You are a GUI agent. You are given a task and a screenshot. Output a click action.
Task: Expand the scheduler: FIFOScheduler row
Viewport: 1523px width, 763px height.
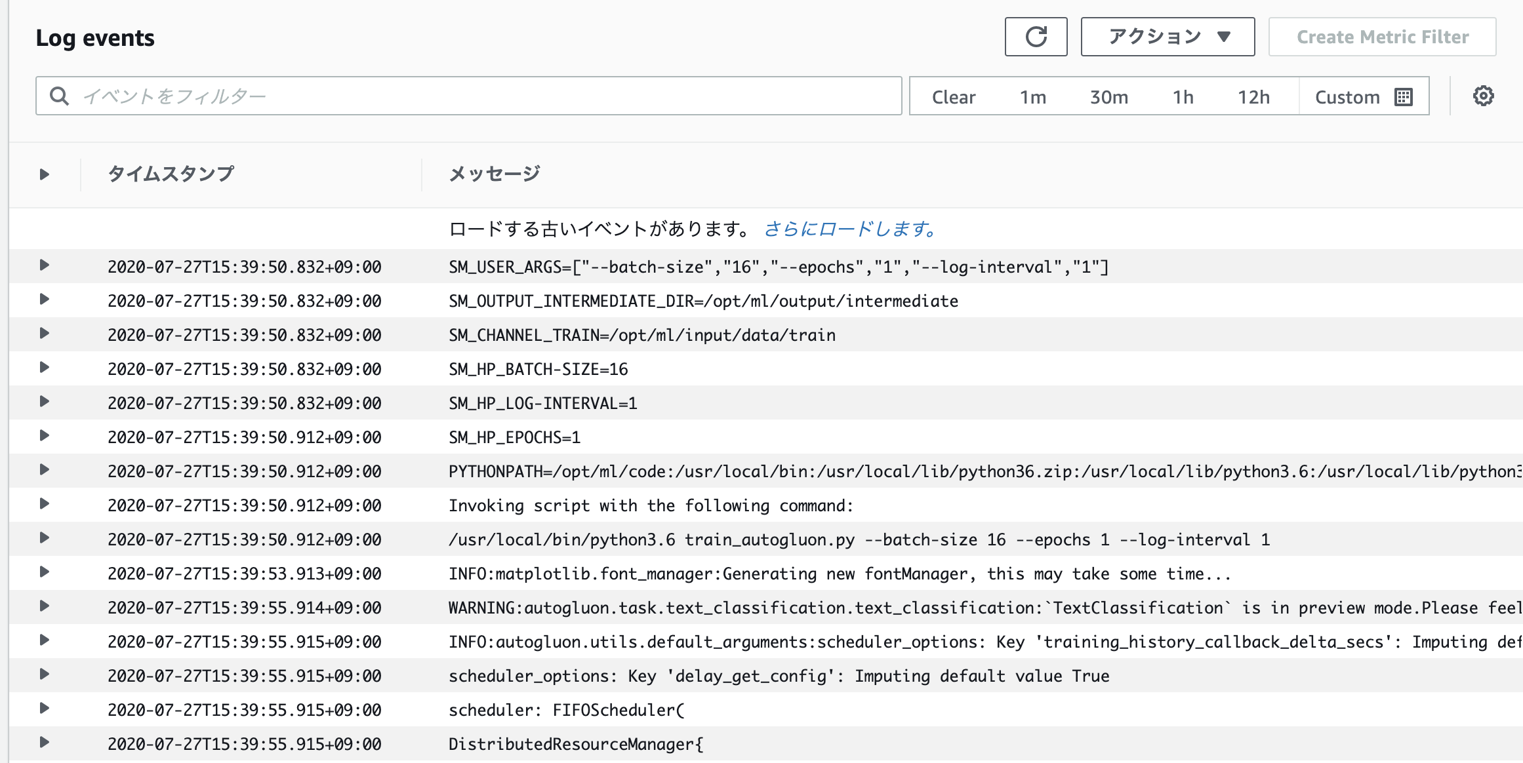pos(44,709)
